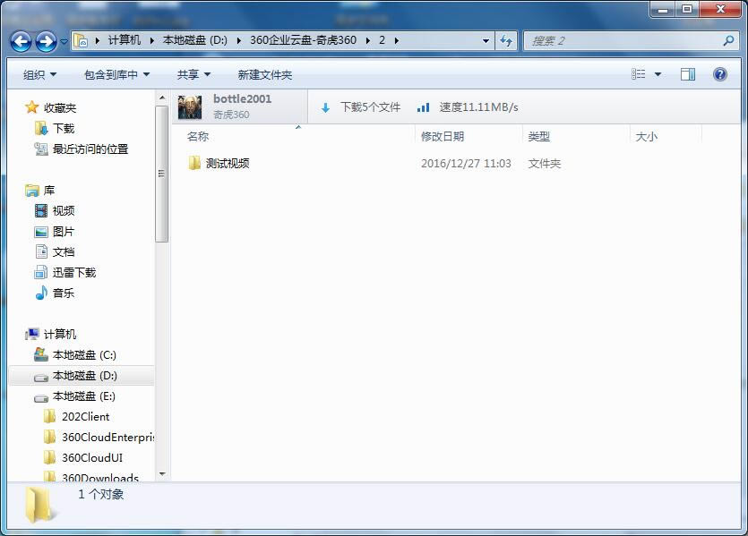This screenshot has height=536, width=748.
Task: Click the bottle2001 user avatar
Action: (x=190, y=106)
